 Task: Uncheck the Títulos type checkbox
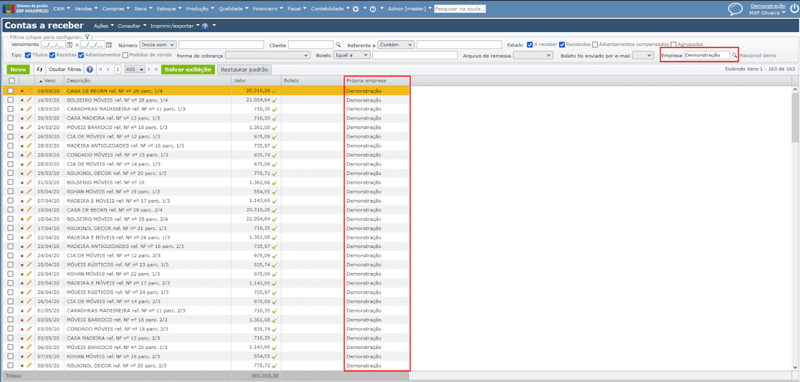28,54
